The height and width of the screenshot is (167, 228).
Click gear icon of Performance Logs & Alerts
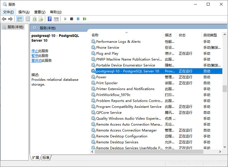(93, 41)
